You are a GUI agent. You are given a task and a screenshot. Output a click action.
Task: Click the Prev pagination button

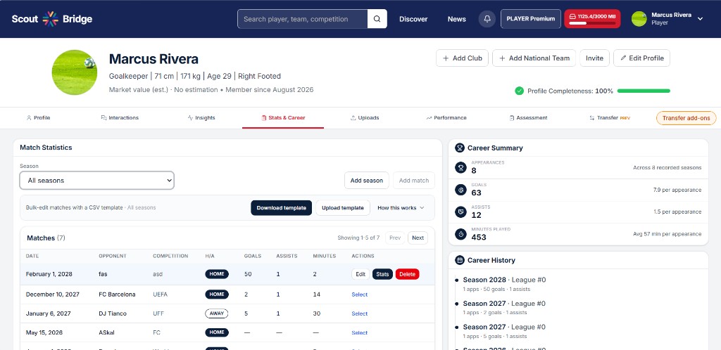point(395,238)
